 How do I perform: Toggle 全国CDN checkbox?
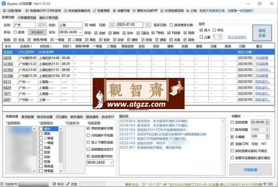pos(232,143)
